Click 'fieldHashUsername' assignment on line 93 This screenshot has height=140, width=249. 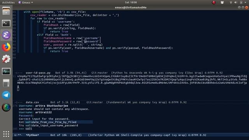point(58,38)
